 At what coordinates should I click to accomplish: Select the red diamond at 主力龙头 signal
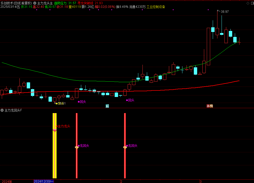[54, 130]
